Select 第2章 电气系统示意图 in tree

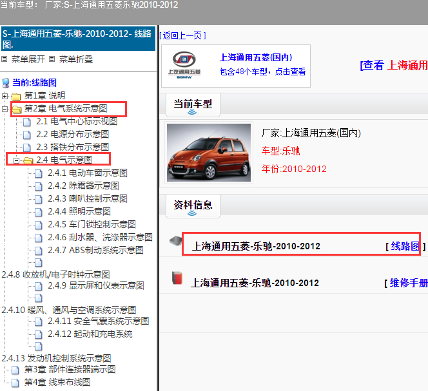66,108
